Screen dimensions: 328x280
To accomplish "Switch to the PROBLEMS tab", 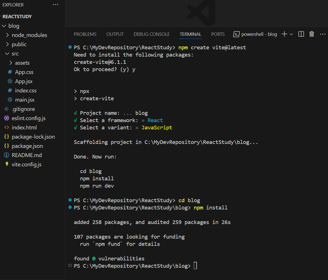I will pos(85,34).
